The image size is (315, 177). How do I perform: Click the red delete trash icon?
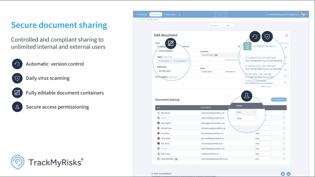click(x=287, y=35)
